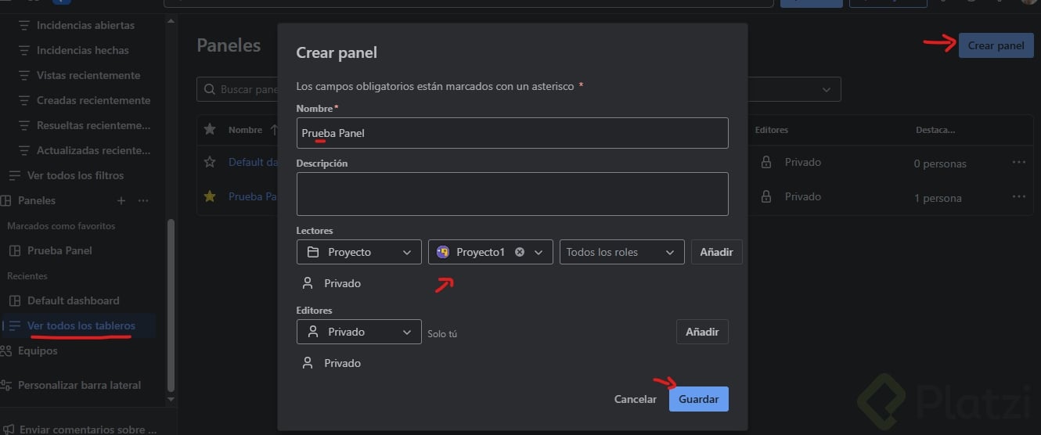
Task: Open actions menu for the 1 persona row
Action: [1018, 196]
